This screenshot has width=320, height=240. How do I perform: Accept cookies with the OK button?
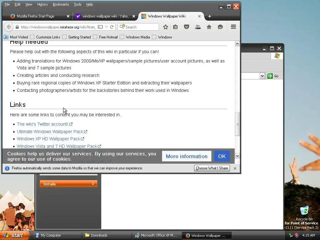pos(222,156)
